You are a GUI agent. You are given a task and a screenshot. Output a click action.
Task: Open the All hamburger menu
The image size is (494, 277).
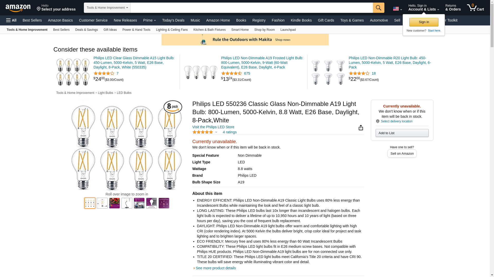click(x=11, y=20)
